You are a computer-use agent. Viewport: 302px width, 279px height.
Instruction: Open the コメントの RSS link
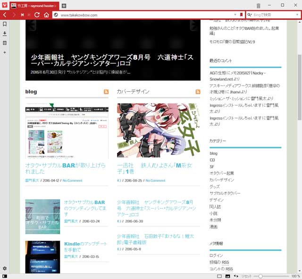click(x=221, y=269)
